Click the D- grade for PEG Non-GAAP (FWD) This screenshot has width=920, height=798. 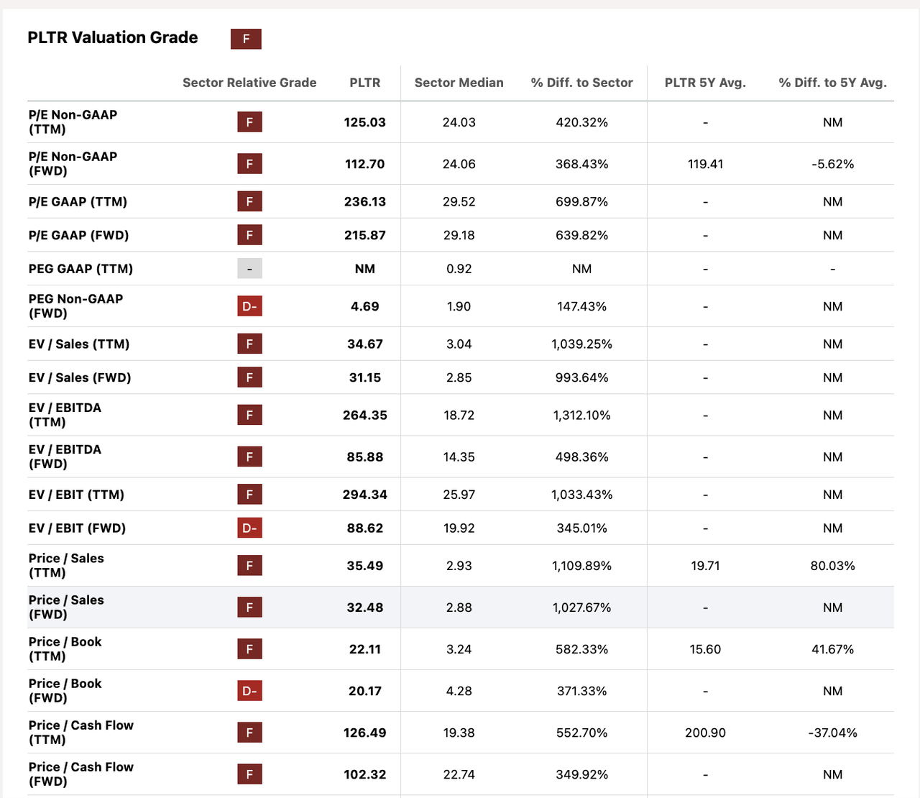click(x=249, y=306)
